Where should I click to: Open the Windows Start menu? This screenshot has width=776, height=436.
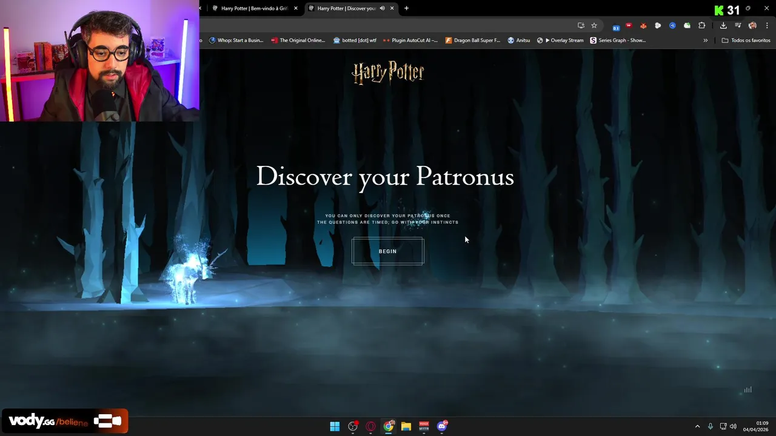coord(335,426)
